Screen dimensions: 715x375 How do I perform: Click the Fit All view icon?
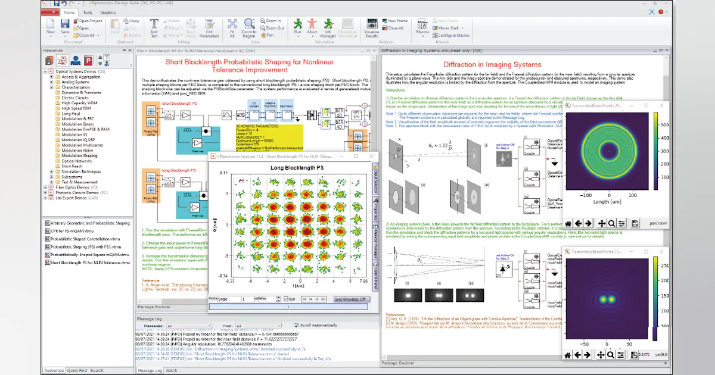[x=232, y=25]
